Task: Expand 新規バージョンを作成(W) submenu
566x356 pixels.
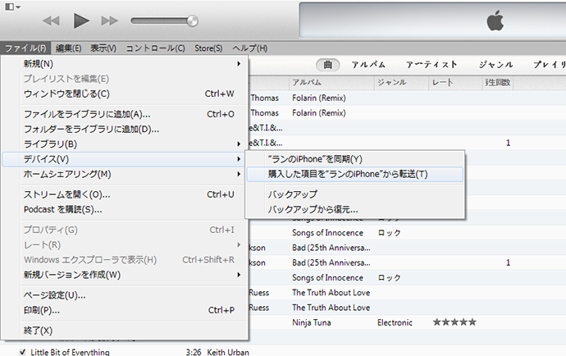Action: 125,275
